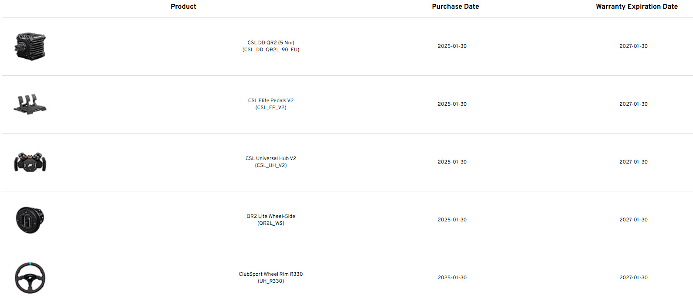Click the CSL Universal Hub V2 image
The width and height of the screenshot is (693, 301).
(30, 162)
